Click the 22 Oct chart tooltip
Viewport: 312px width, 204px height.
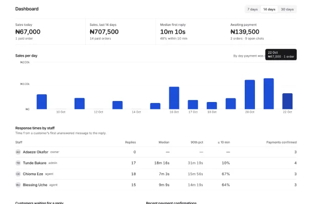281,54
